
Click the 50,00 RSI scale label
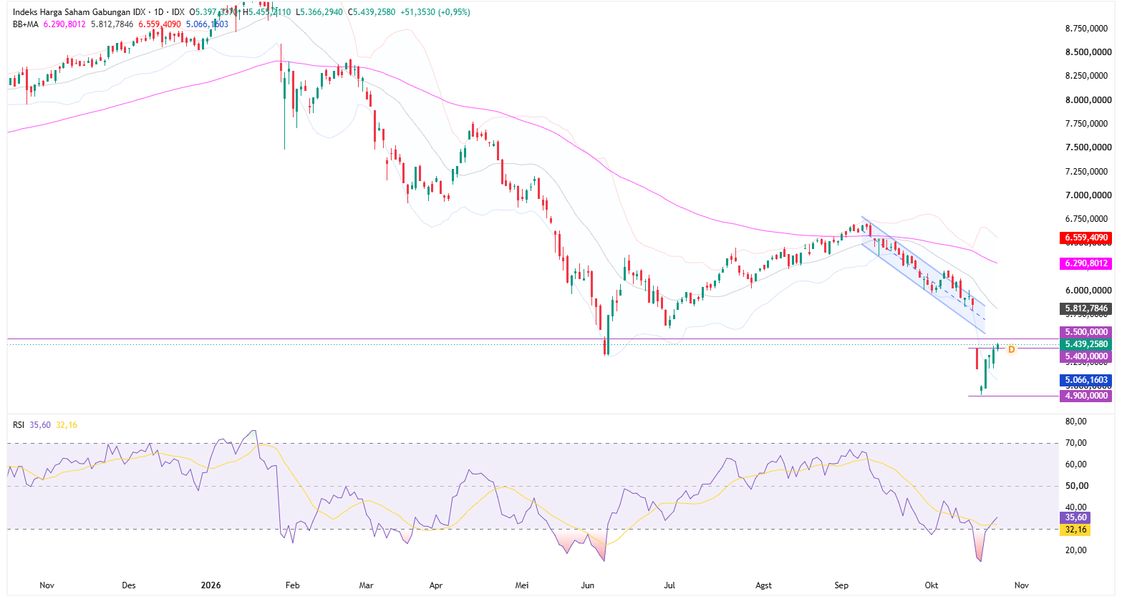tap(1076, 486)
